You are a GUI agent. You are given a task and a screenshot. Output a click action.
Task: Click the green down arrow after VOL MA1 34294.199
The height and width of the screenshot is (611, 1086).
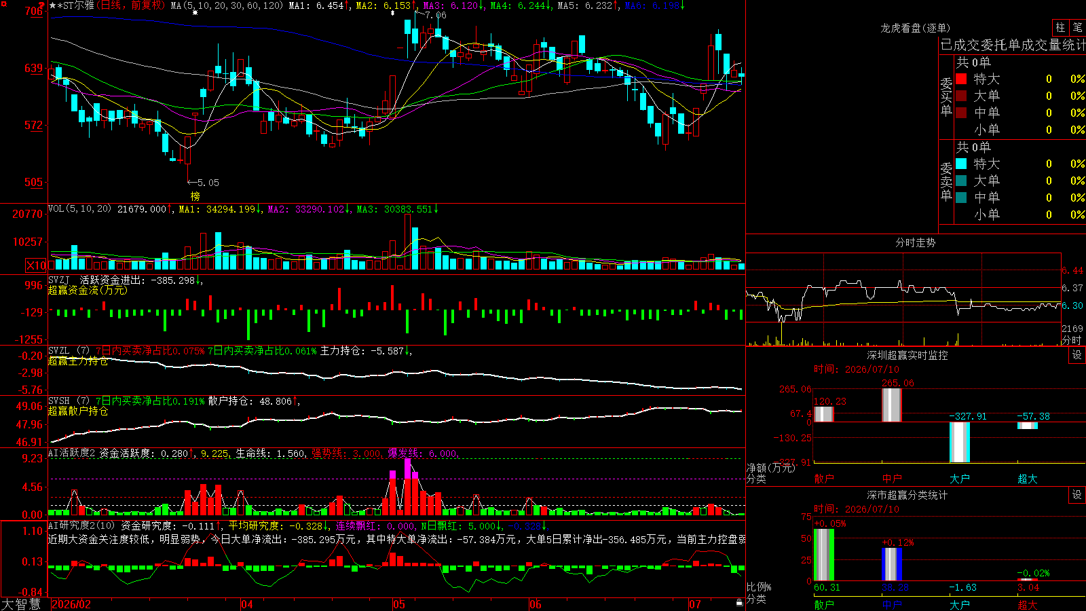point(259,209)
